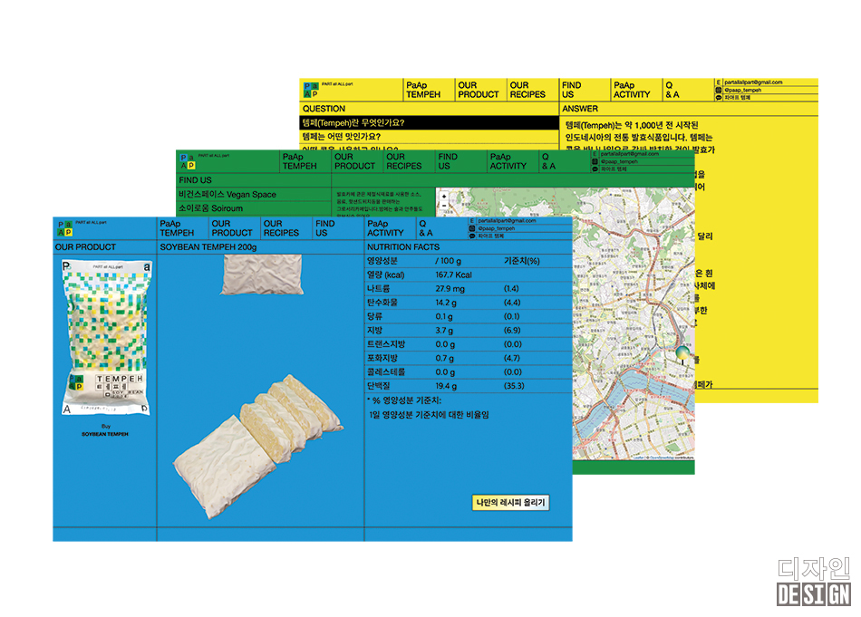The height and width of the screenshot is (617, 861).
Task: Open FIND US menu on the green page
Action: (448, 161)
